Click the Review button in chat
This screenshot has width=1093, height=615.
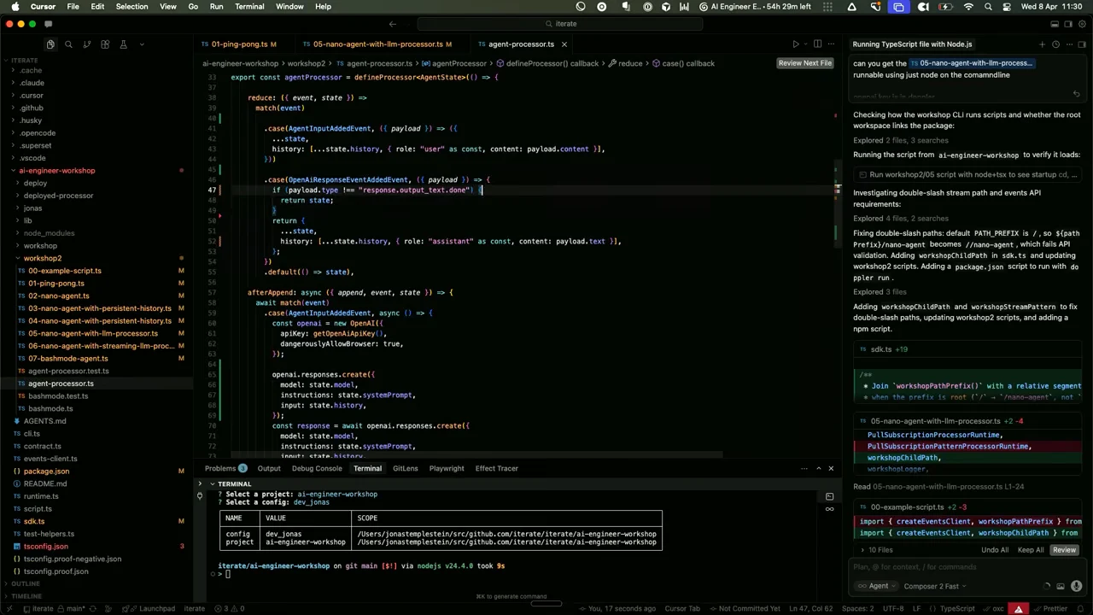tap(1064, 550)
